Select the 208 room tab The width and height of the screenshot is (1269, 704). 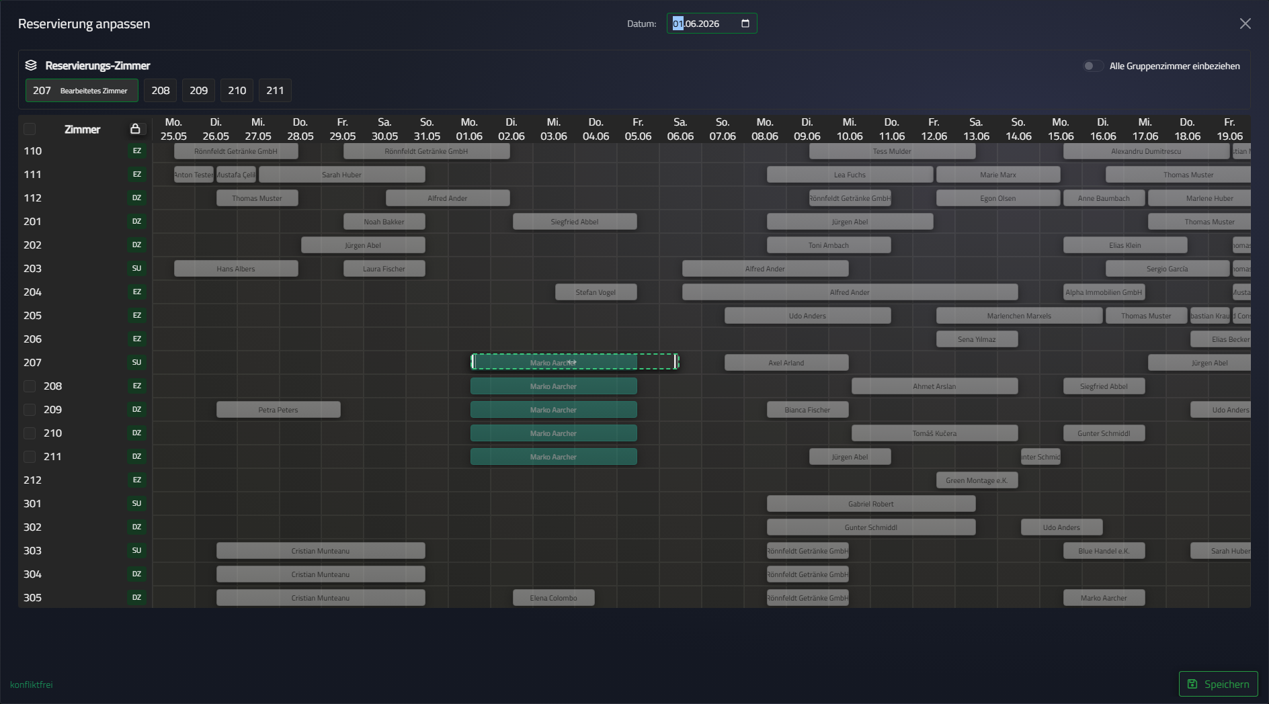(x=161, y=91)
